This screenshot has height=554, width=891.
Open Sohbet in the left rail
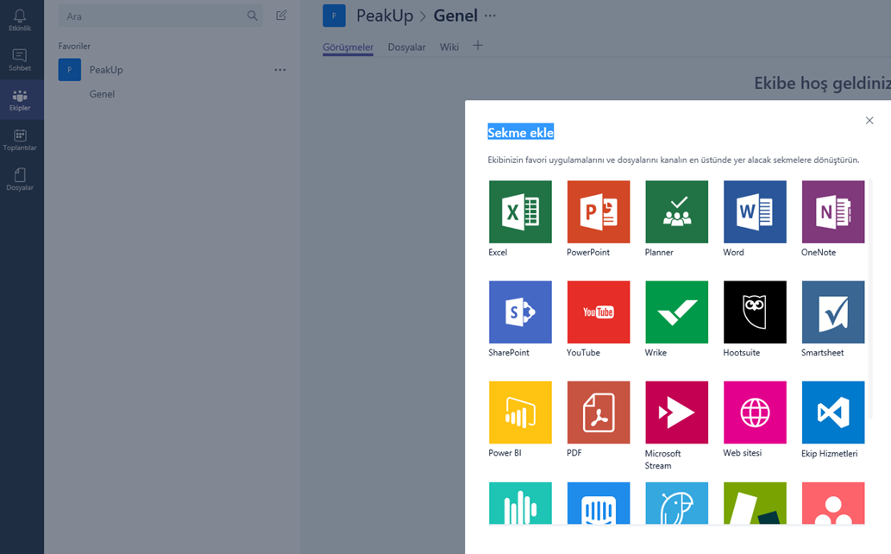20,60
